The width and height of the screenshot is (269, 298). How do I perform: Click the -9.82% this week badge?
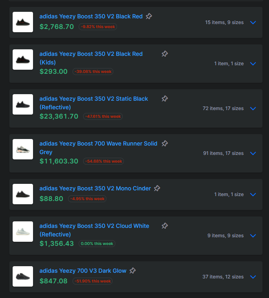click(98, 27)
